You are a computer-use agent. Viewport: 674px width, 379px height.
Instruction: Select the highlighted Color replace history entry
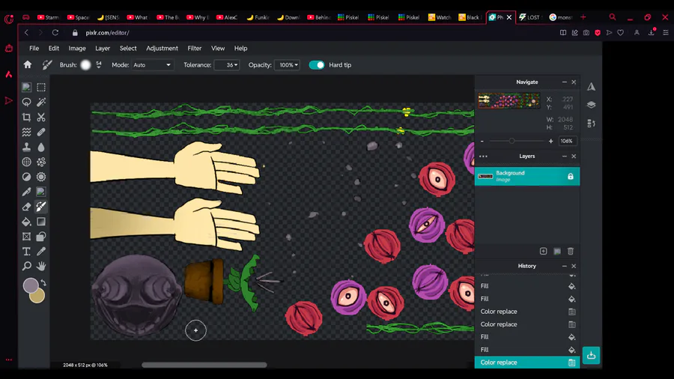(x=527, y=363)
